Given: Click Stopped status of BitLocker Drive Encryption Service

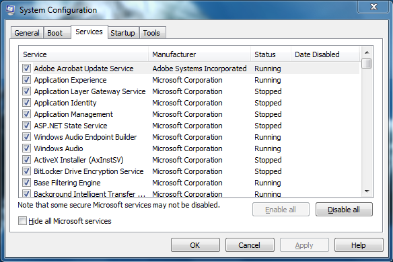Looking at the screenshot, I should pyautogui.click(x=268, y=171).
